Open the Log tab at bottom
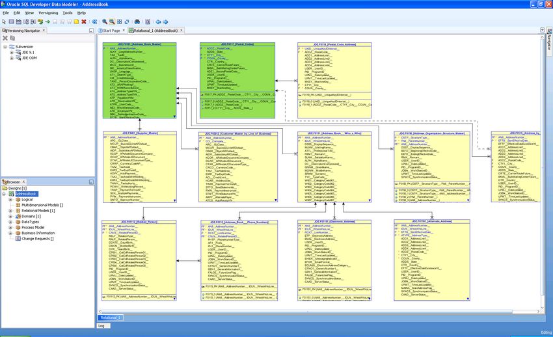The height and width of the screenshot is (337, 553). (x=103, y=326)
